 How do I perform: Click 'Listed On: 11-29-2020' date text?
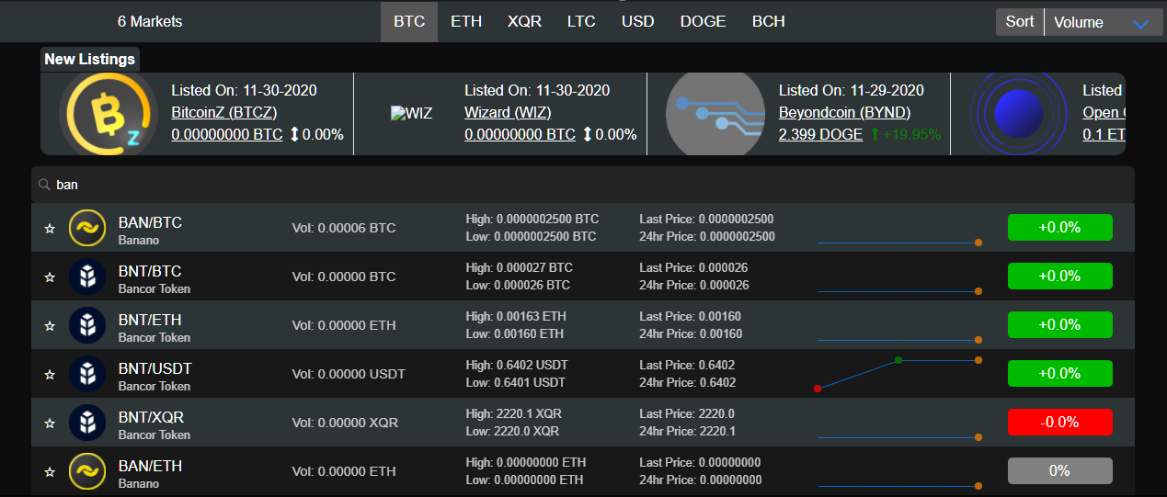pos(852,90)
